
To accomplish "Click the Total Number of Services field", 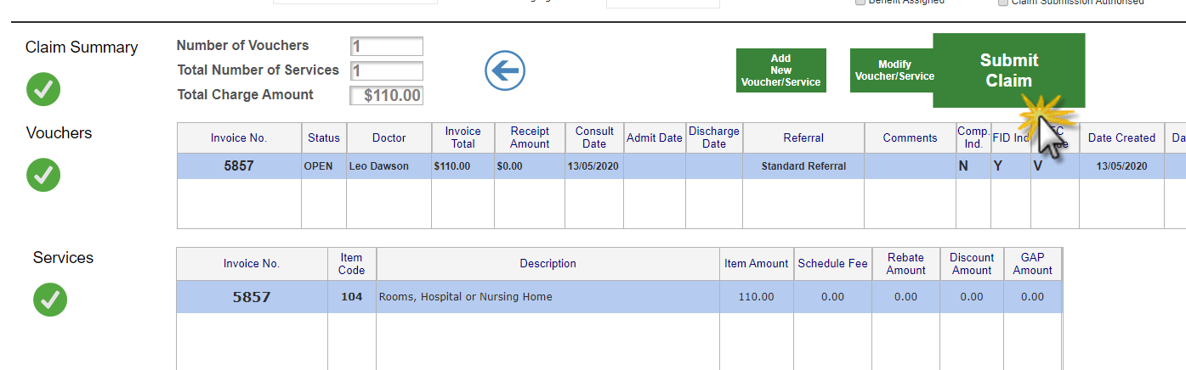I will [387, 70].
